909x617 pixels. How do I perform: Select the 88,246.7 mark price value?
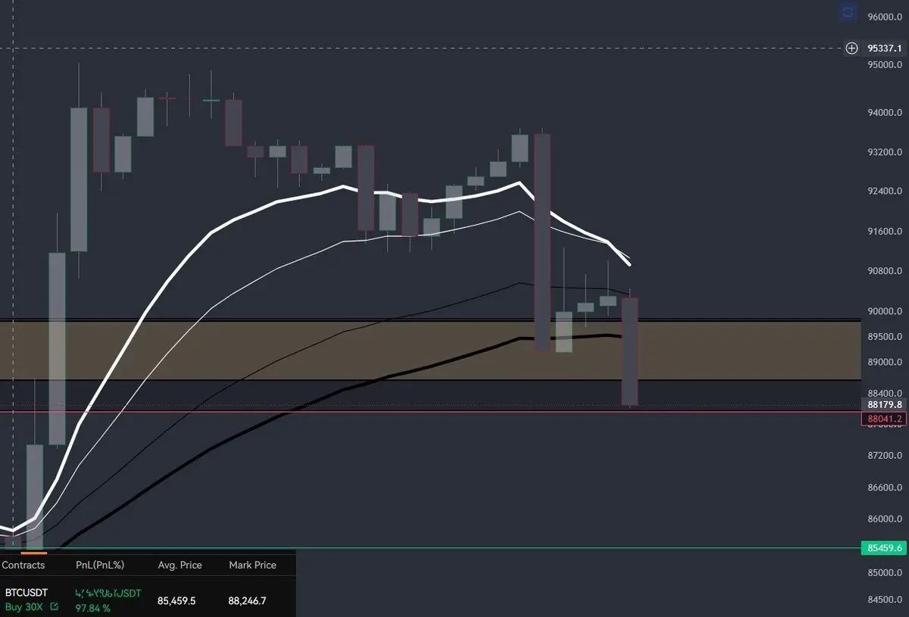coord(247,600)
